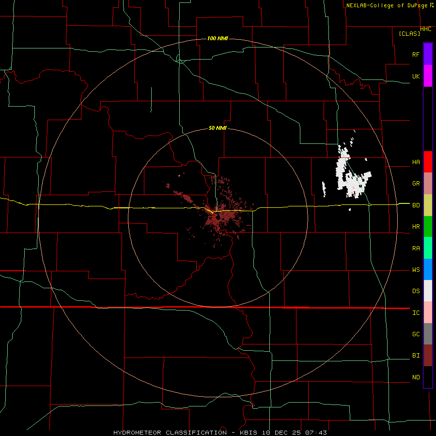Click the DS legend label
Viewport: 436px width, 436px height.
(416, 291)
